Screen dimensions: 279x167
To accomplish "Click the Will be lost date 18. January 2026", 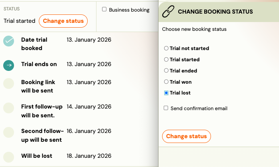I will tap(88, 156).
